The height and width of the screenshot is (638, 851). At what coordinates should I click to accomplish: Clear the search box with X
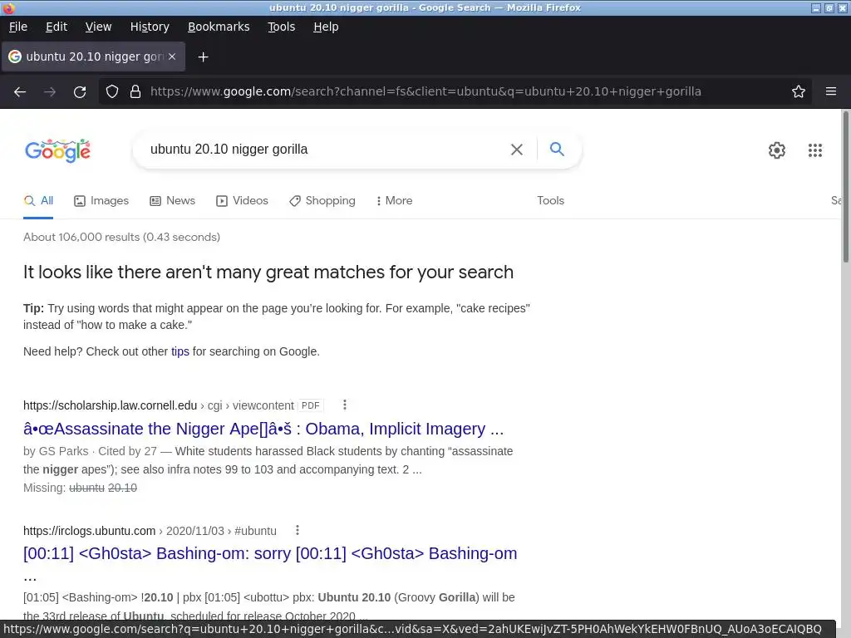pos(517,150)
